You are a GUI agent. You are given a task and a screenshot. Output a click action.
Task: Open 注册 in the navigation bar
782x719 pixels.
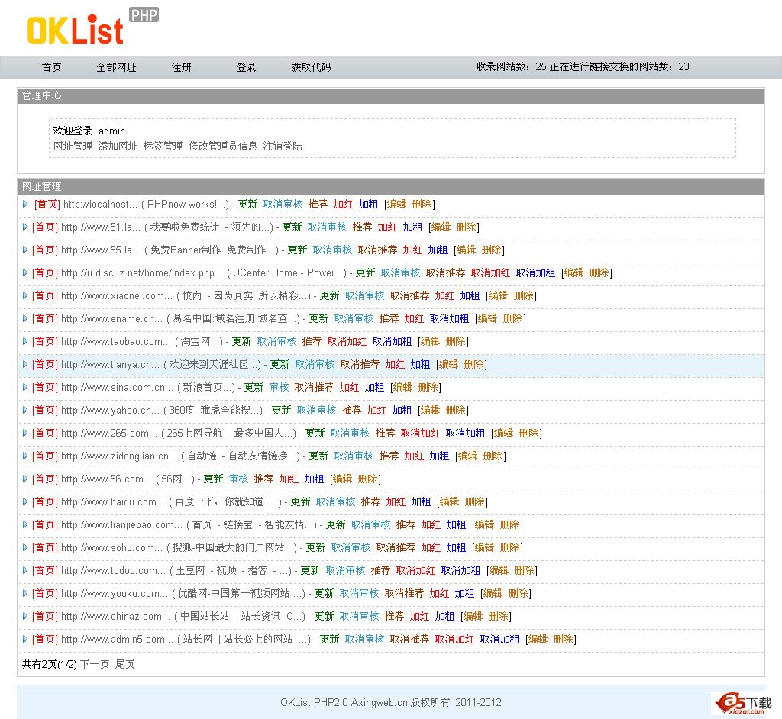[x=181, y=67]
